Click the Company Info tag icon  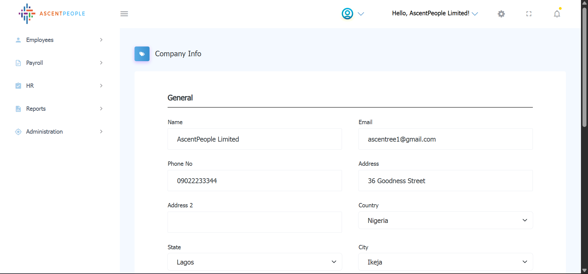142,54
